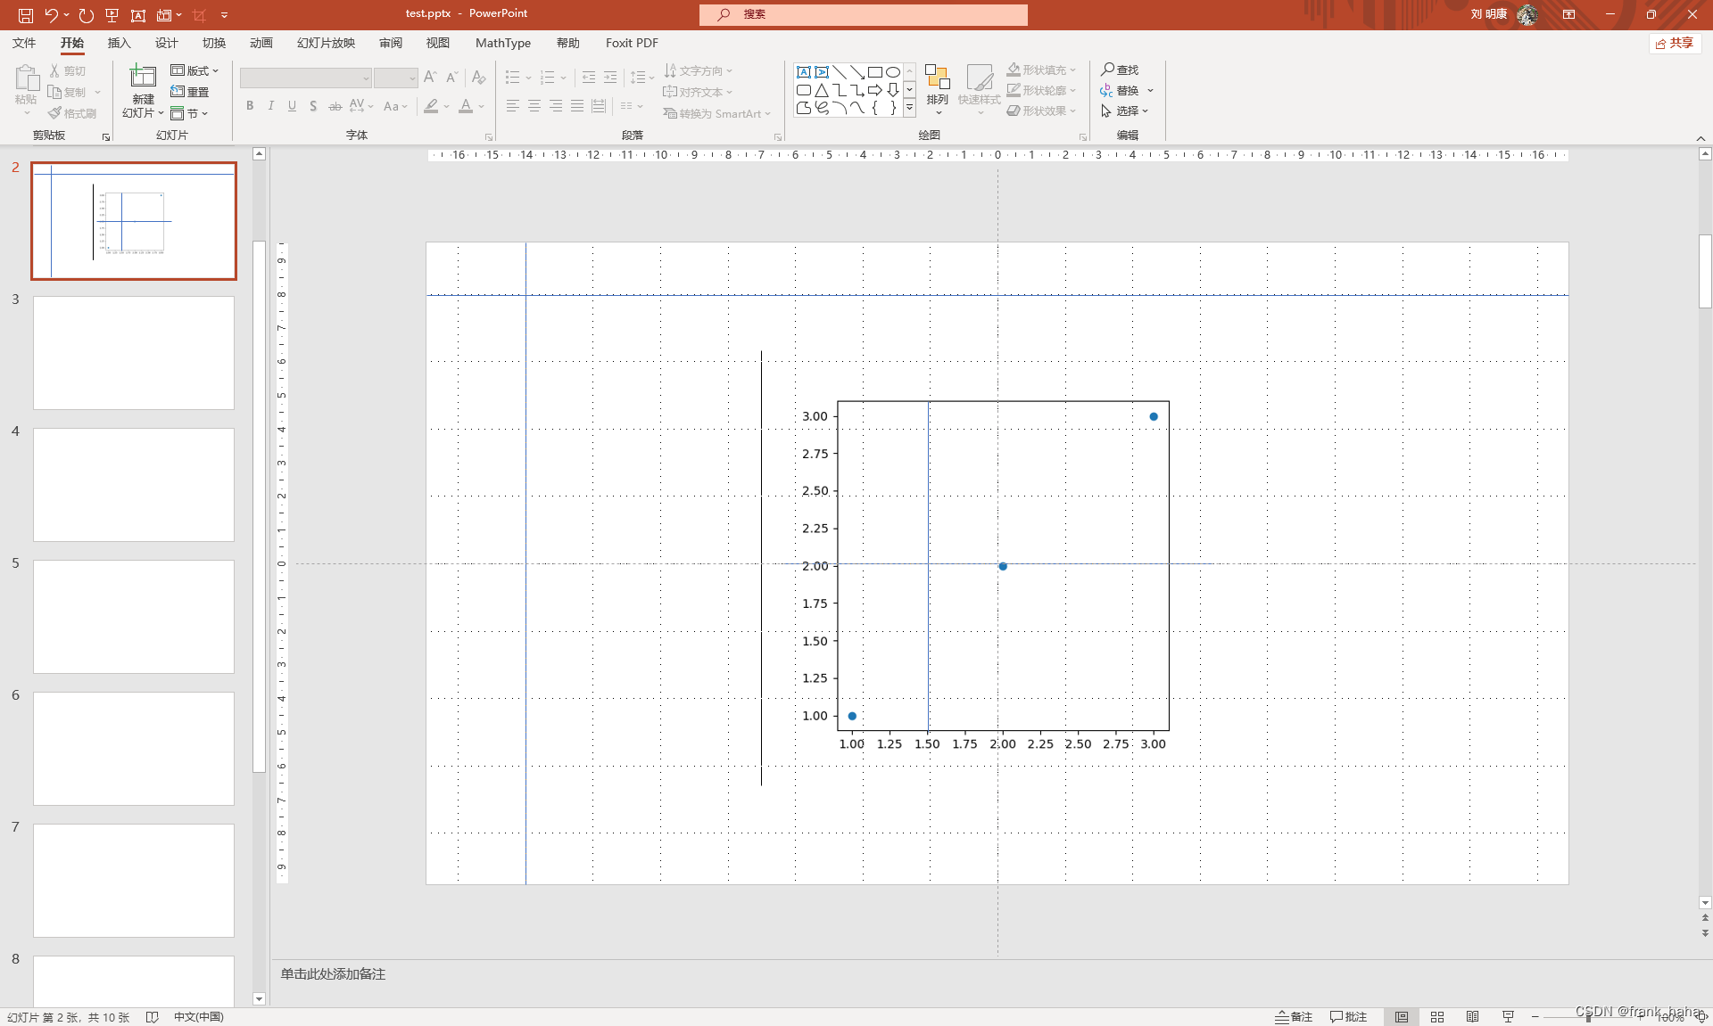Viewport: 1713px width, 1026px height.
Task: Switch to slide sorter view
Action: (1436, 1017)
